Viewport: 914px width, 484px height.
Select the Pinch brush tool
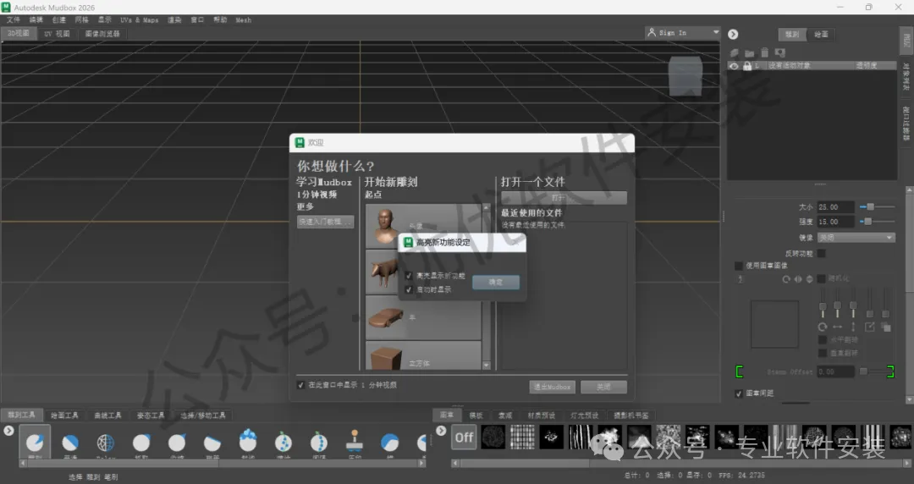pyautogui.click(x=177, y=443)
